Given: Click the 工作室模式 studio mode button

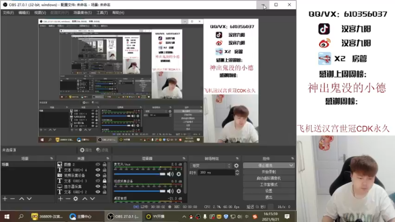Looking at the screenshot, I should [269, 185].
